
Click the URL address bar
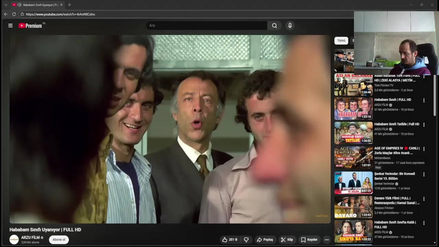pyautogui.click(x=185, y=14)
